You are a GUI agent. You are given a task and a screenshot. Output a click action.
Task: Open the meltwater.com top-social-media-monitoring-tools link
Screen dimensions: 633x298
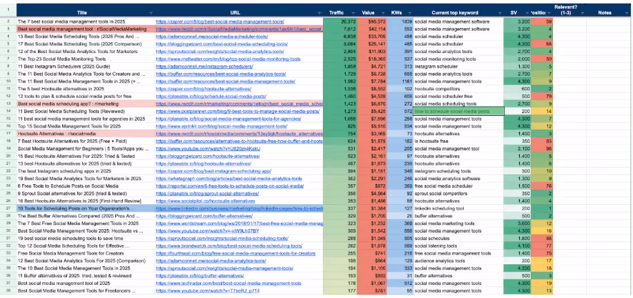(x=228, y=59)
